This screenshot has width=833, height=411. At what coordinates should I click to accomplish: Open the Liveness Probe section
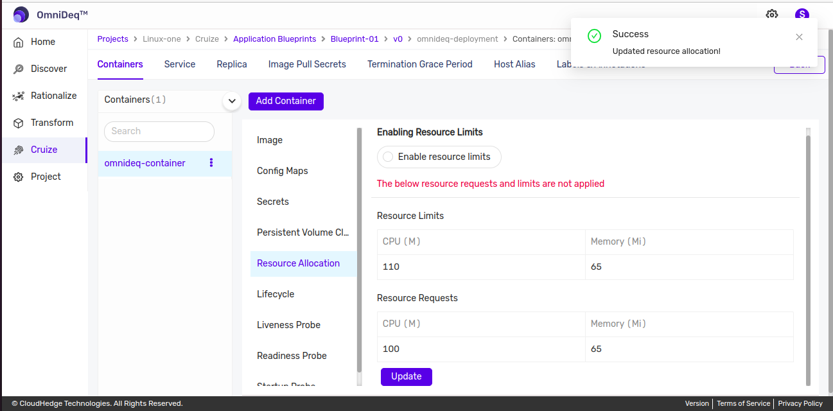coord(303,325)
